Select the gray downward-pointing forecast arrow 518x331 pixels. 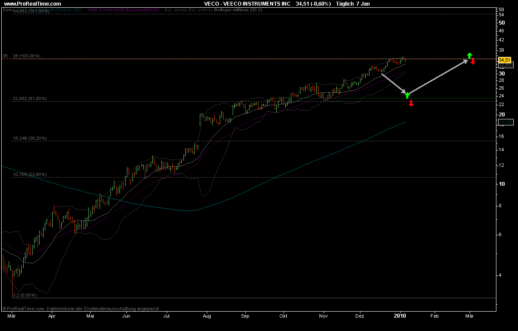(394, 83)
